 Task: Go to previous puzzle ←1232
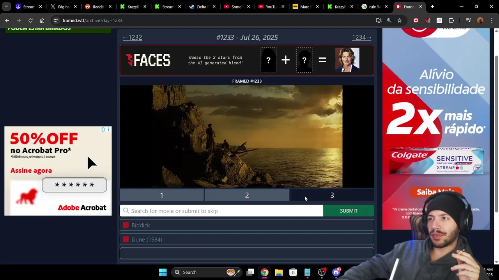point(132,37)
